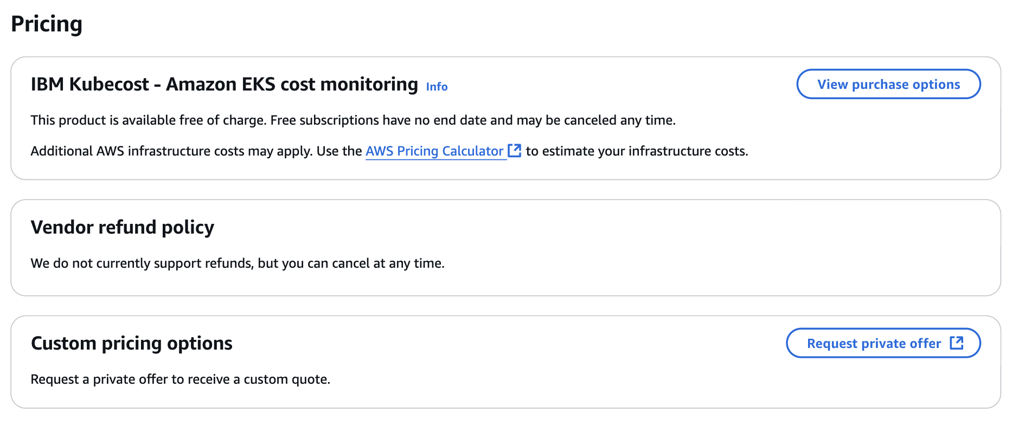Image resolution: width=1025 pixels, height=426 pixels.
Task: Click the Request private offer button
Action: point(883,343)
